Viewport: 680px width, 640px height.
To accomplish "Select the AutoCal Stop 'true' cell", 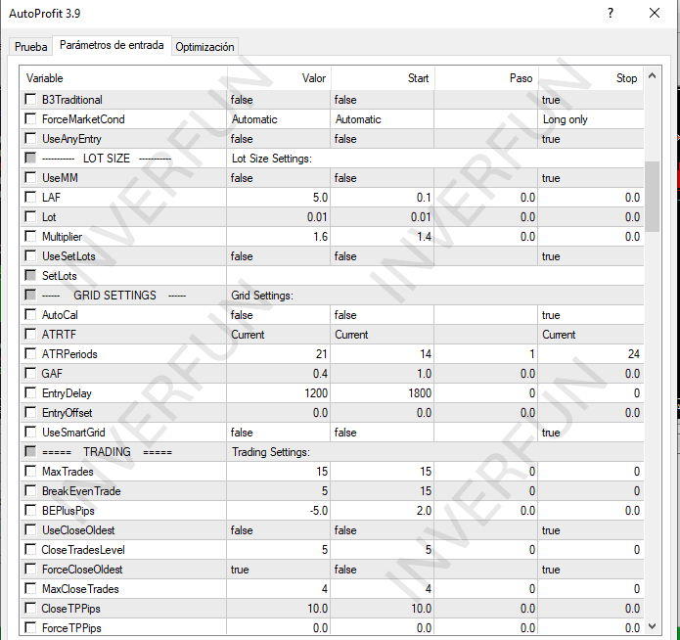I will (591, 315).
